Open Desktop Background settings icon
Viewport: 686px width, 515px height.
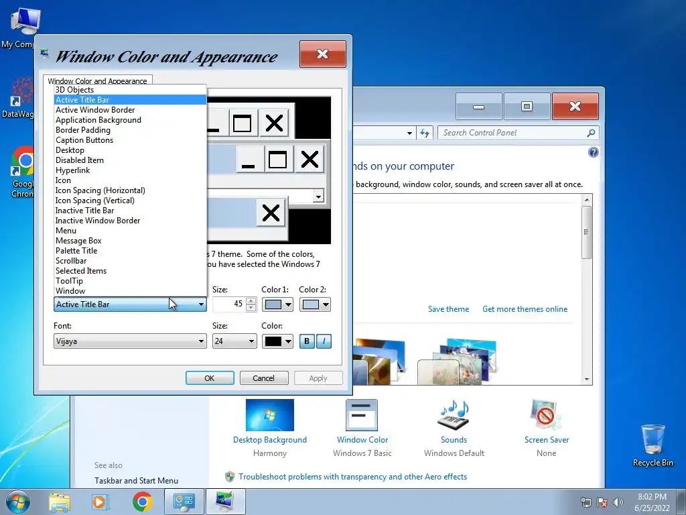coord(270,414)
